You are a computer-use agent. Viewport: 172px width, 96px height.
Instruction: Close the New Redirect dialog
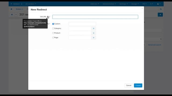click(142, 8)
